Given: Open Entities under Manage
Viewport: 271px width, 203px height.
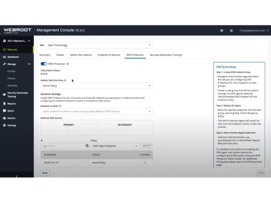Looking at the screenshot, I should [x=11, y=71].
